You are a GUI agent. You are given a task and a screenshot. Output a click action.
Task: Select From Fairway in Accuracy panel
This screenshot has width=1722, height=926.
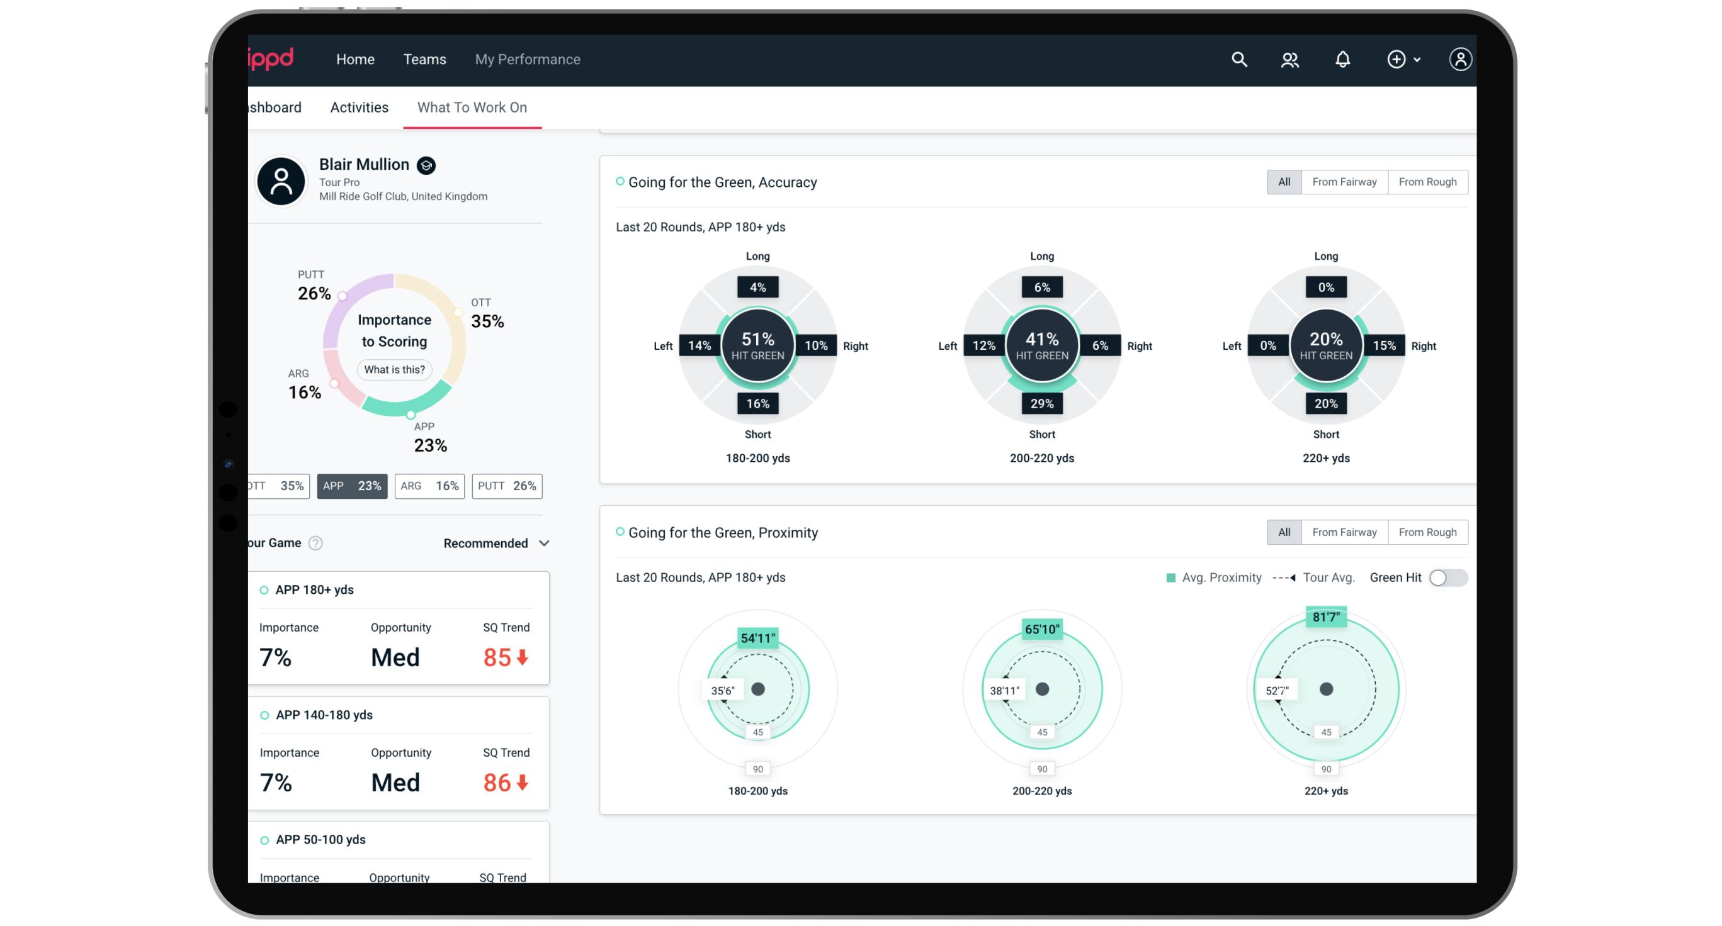(x=1344, y=182)
